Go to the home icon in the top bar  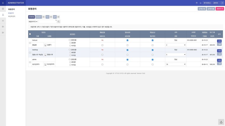(x=200, y=3)
